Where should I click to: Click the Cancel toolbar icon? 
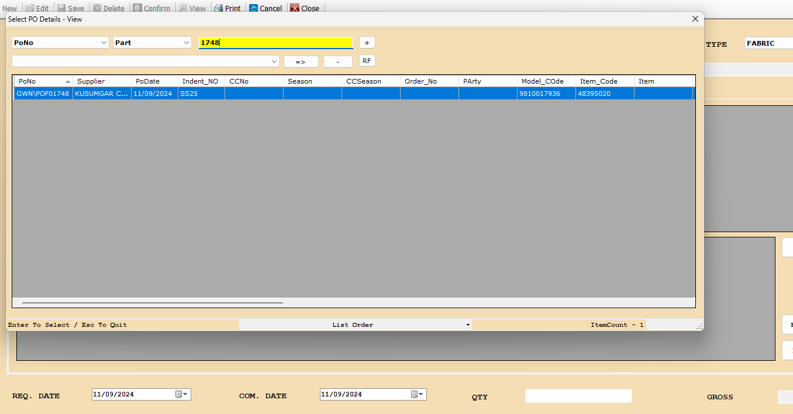254,8
